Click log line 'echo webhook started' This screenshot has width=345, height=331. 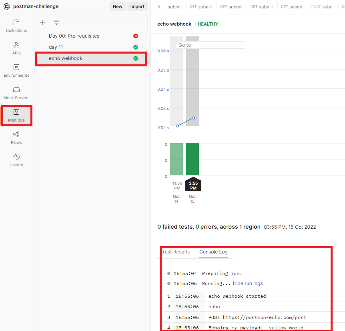coord(237,296)
